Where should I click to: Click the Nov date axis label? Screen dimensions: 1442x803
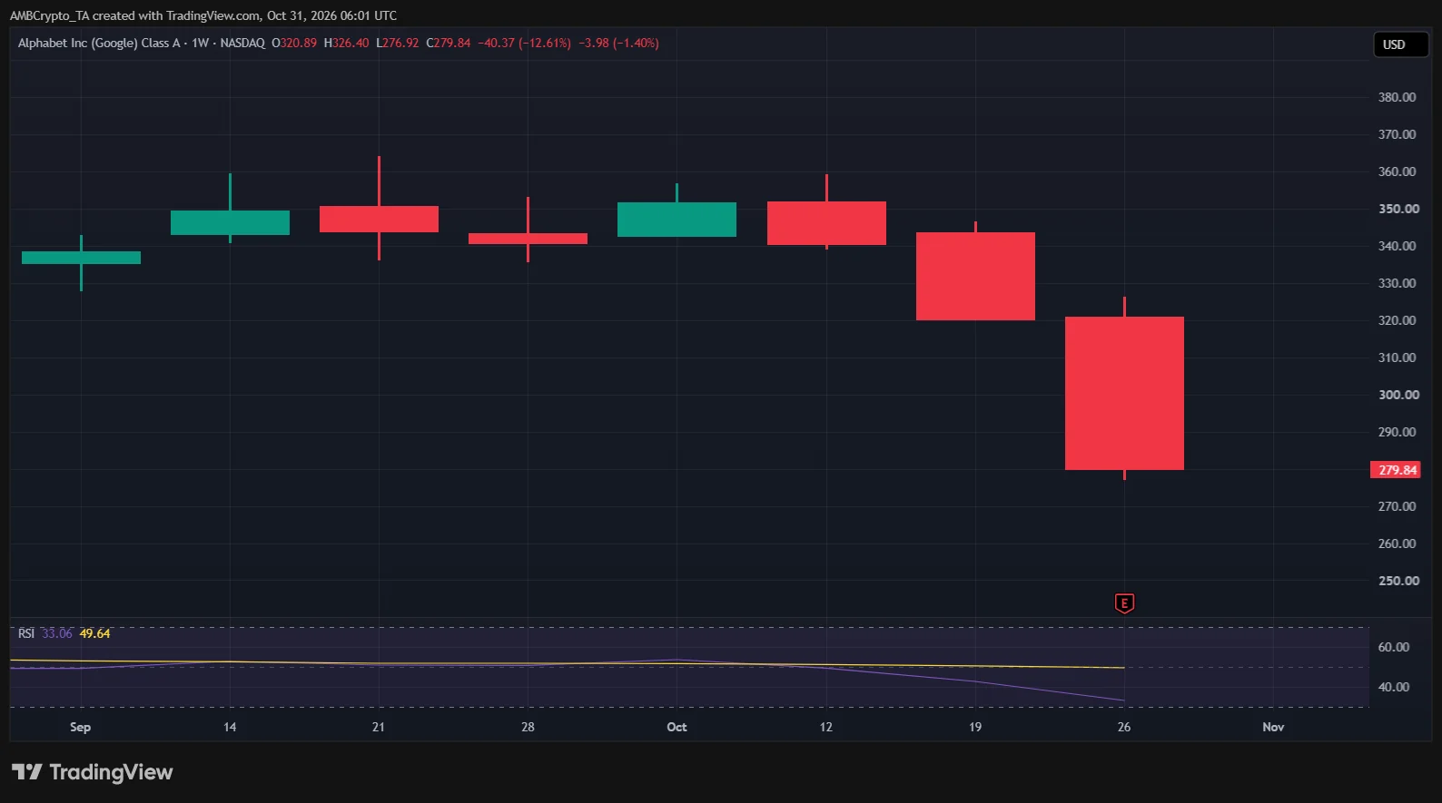1273,727
